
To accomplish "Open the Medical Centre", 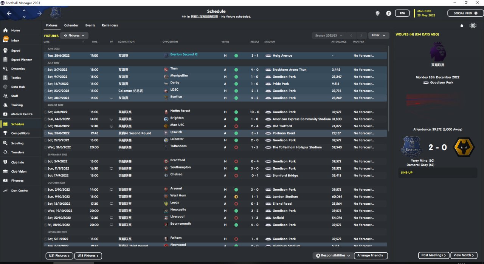I will tap(21, 114).
